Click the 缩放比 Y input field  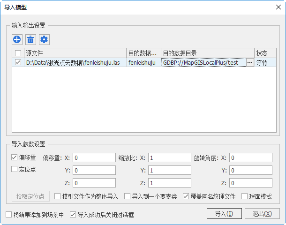pos(169,170)
